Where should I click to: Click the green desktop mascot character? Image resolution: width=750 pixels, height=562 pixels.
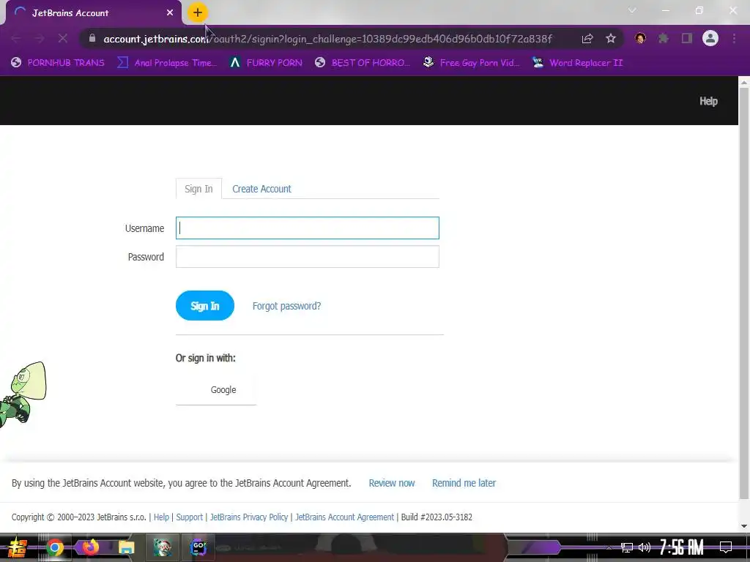click(23, 394)
